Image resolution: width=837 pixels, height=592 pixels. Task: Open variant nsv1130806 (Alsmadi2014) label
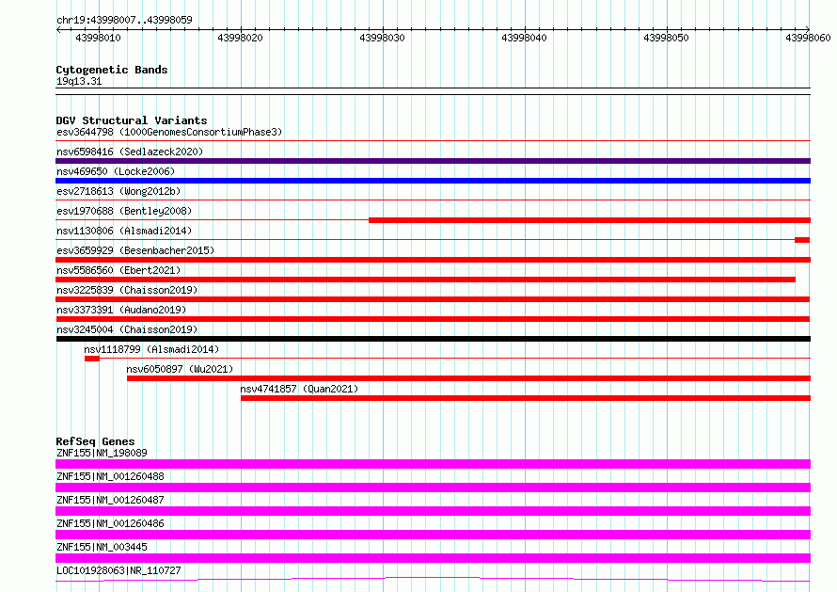pyautogui.click(x=124, y=231)
